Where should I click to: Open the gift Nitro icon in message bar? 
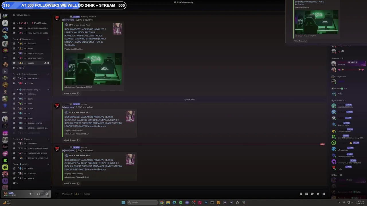301,194
